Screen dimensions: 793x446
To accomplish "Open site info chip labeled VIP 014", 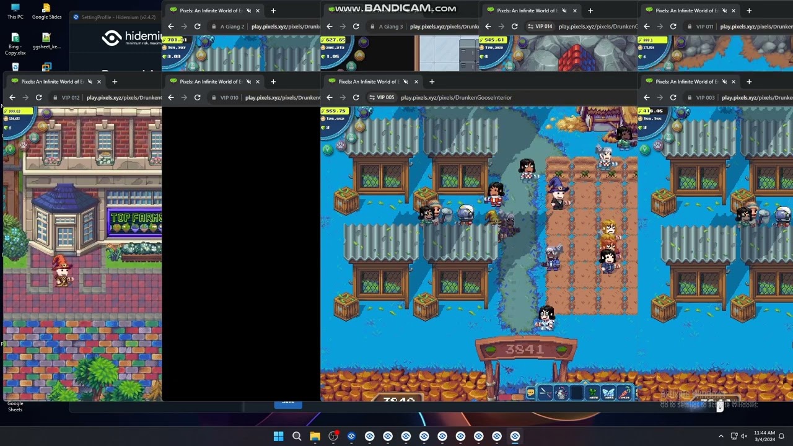I will tap(540, 27).
